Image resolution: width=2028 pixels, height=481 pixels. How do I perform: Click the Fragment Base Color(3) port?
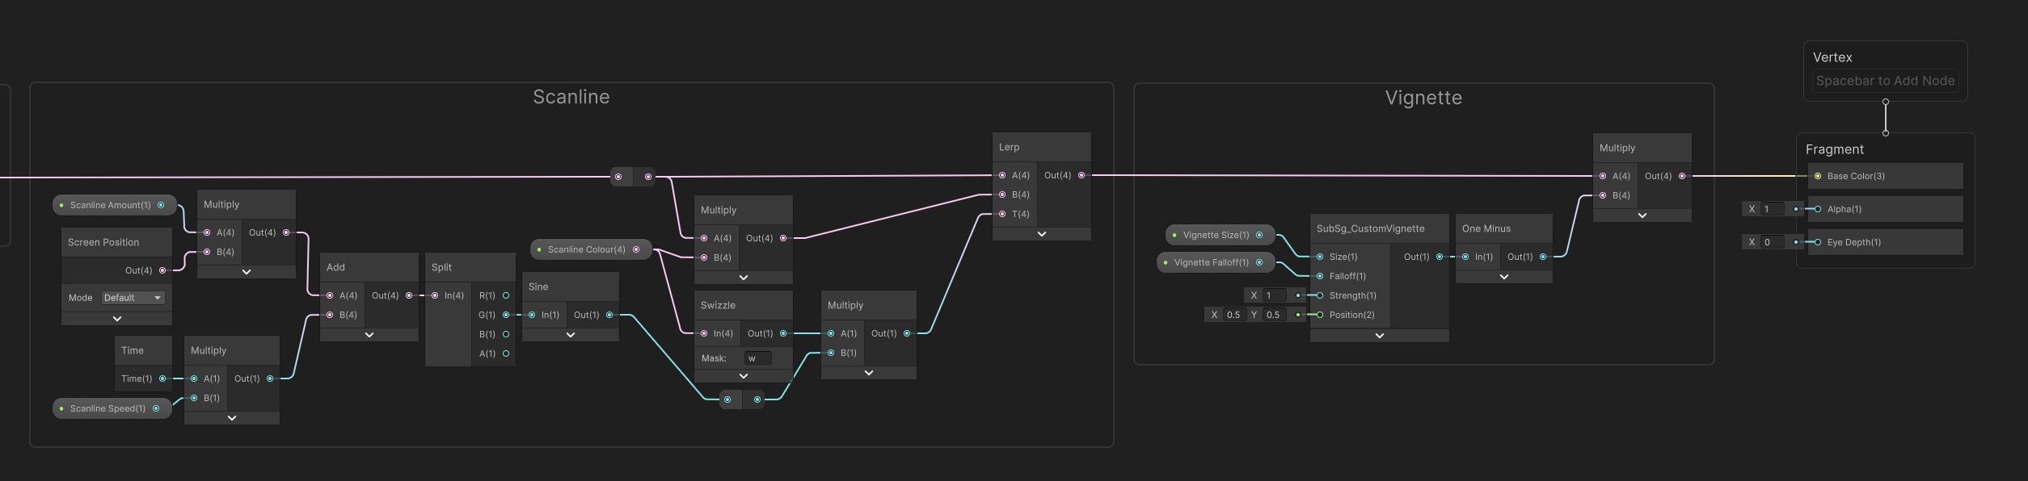(x=1818, y=176)
